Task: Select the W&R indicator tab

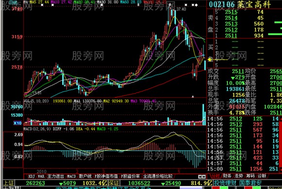Action: pyautogui.click(x=41, y=176)
